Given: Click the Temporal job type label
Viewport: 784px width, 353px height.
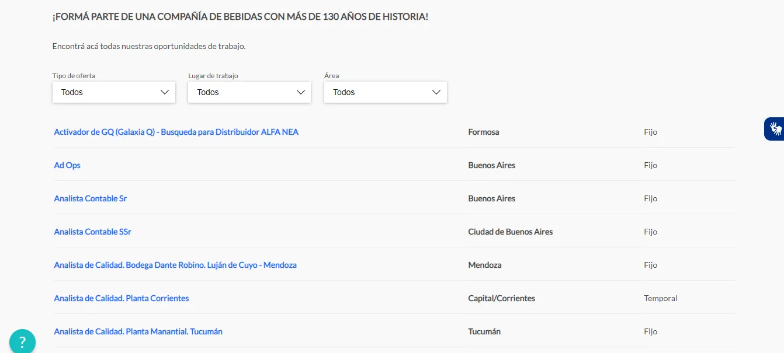Looking at the screenshot, I should pyautogui.click(x=660, y=298).
